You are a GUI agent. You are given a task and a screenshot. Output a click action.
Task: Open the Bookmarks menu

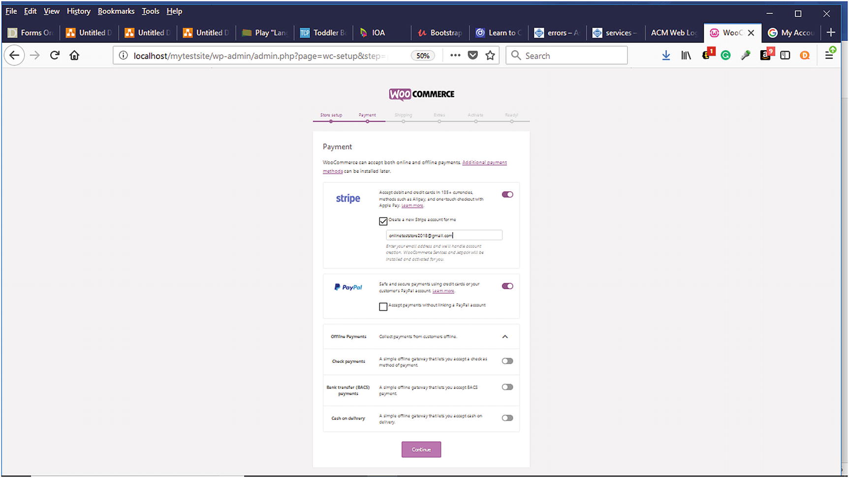[x=116, y=11]
